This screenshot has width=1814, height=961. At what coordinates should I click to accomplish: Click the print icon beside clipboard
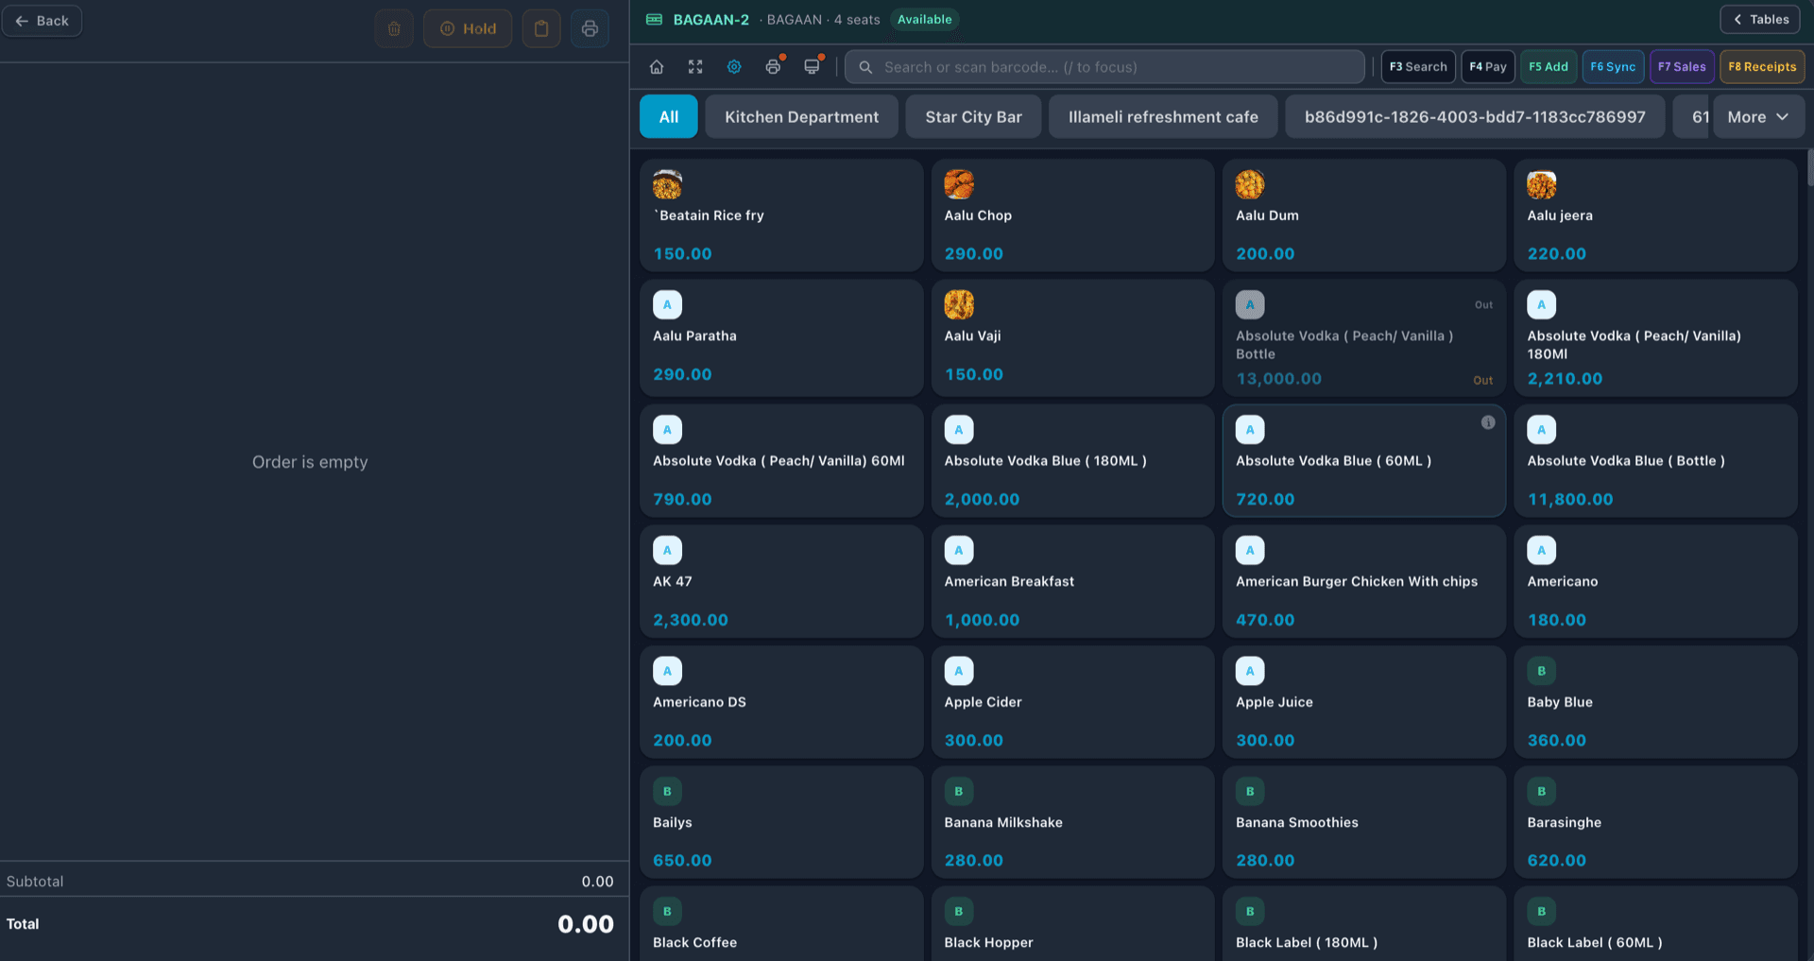pyautogui.click(x=590, y=28)
